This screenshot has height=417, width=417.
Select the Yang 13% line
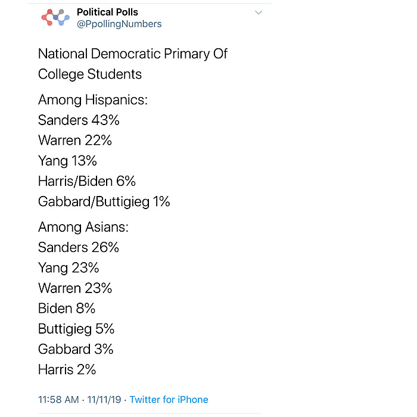[67, 161]
